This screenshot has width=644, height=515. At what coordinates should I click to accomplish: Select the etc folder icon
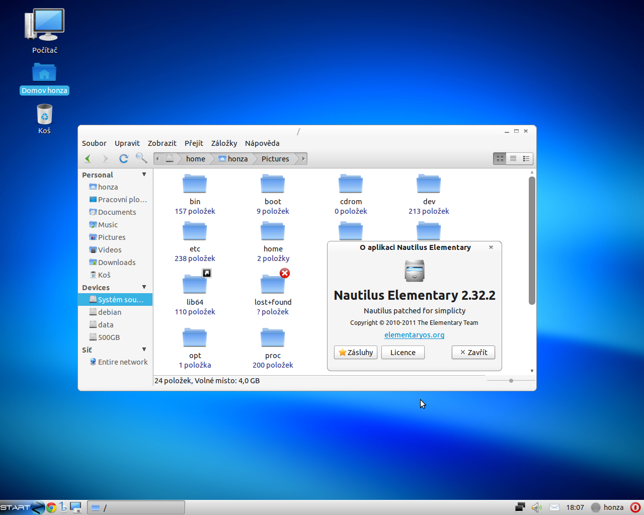195,230
